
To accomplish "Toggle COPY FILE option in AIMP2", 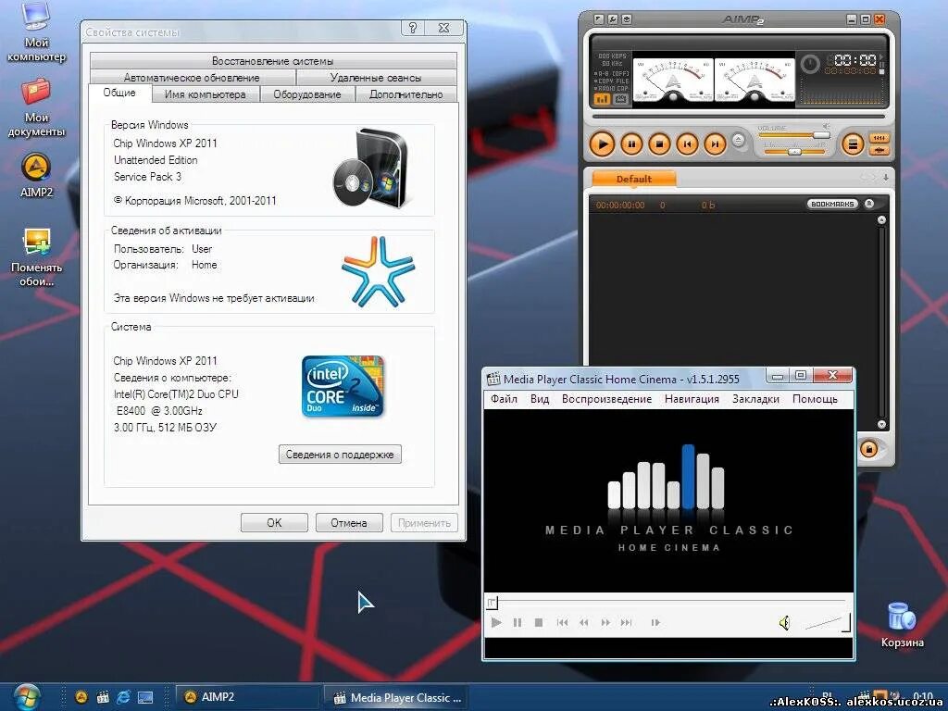I will click(613, 81).
